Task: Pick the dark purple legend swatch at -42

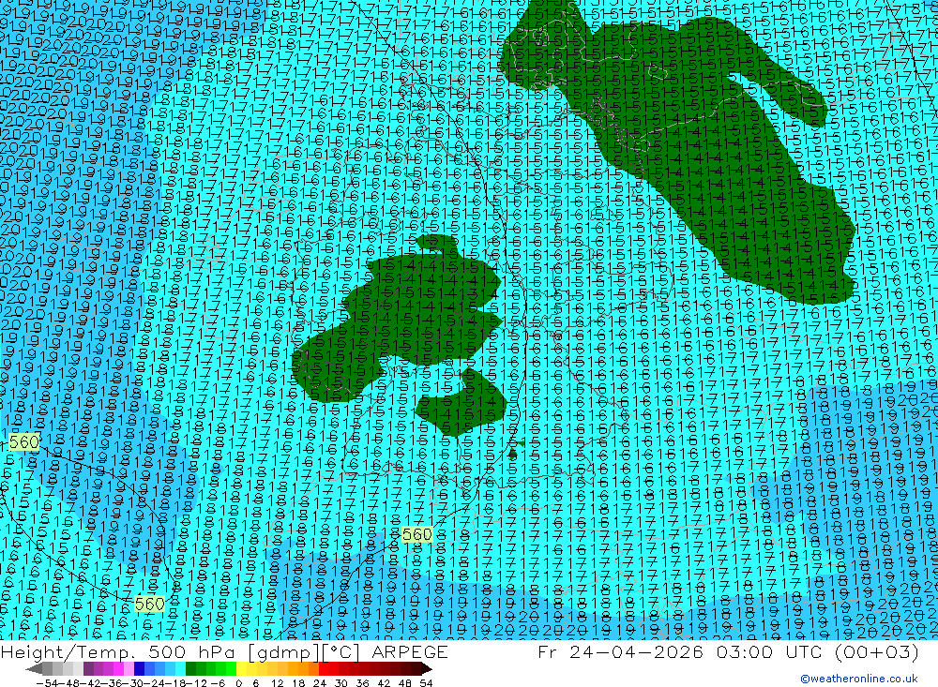Action: pos(88,669)
